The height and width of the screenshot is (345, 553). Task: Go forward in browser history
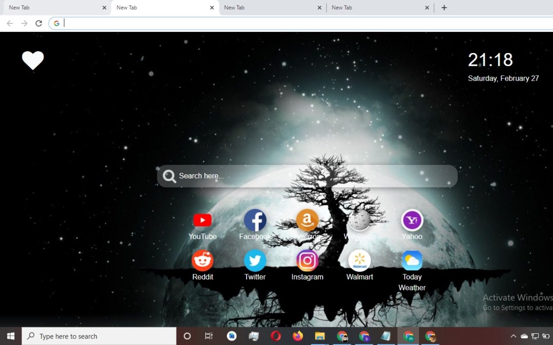tap(24, 23)
